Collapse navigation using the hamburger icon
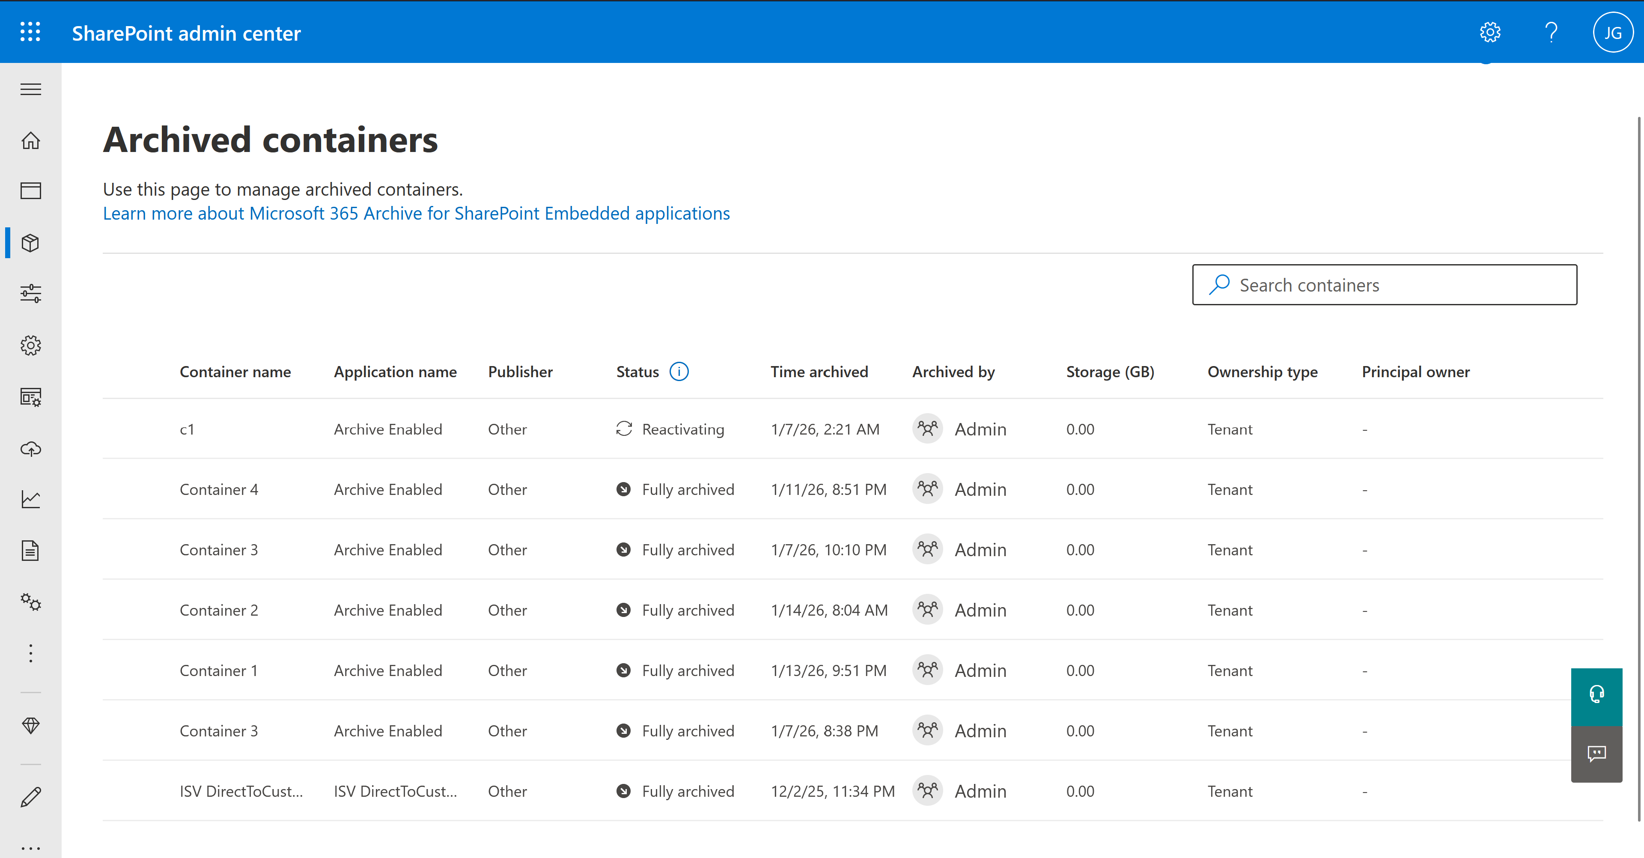The height and width of the screenshot is (858, 1644). click(30, 89)
